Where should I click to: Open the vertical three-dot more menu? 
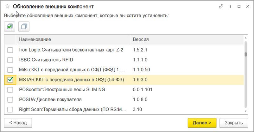(x=230, y=6)
